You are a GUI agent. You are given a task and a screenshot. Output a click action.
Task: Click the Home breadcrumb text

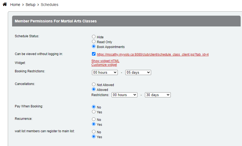[x=15, y=5]
